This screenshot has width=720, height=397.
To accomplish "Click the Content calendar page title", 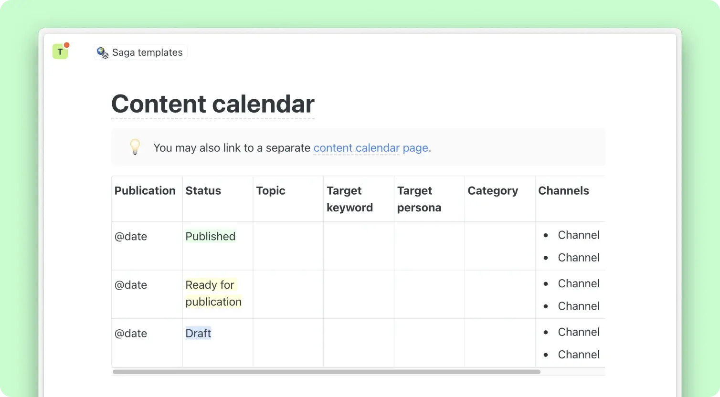I will pos(212,104).
